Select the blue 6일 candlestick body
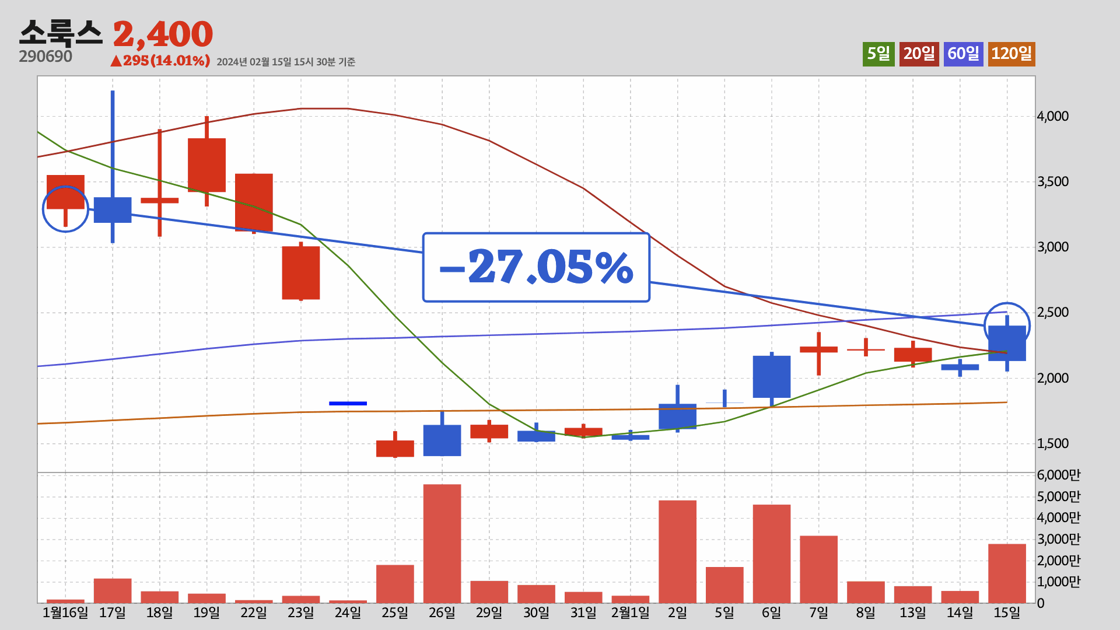The width and height of the screenshot is (1120, 630). (x=772, y=377)
